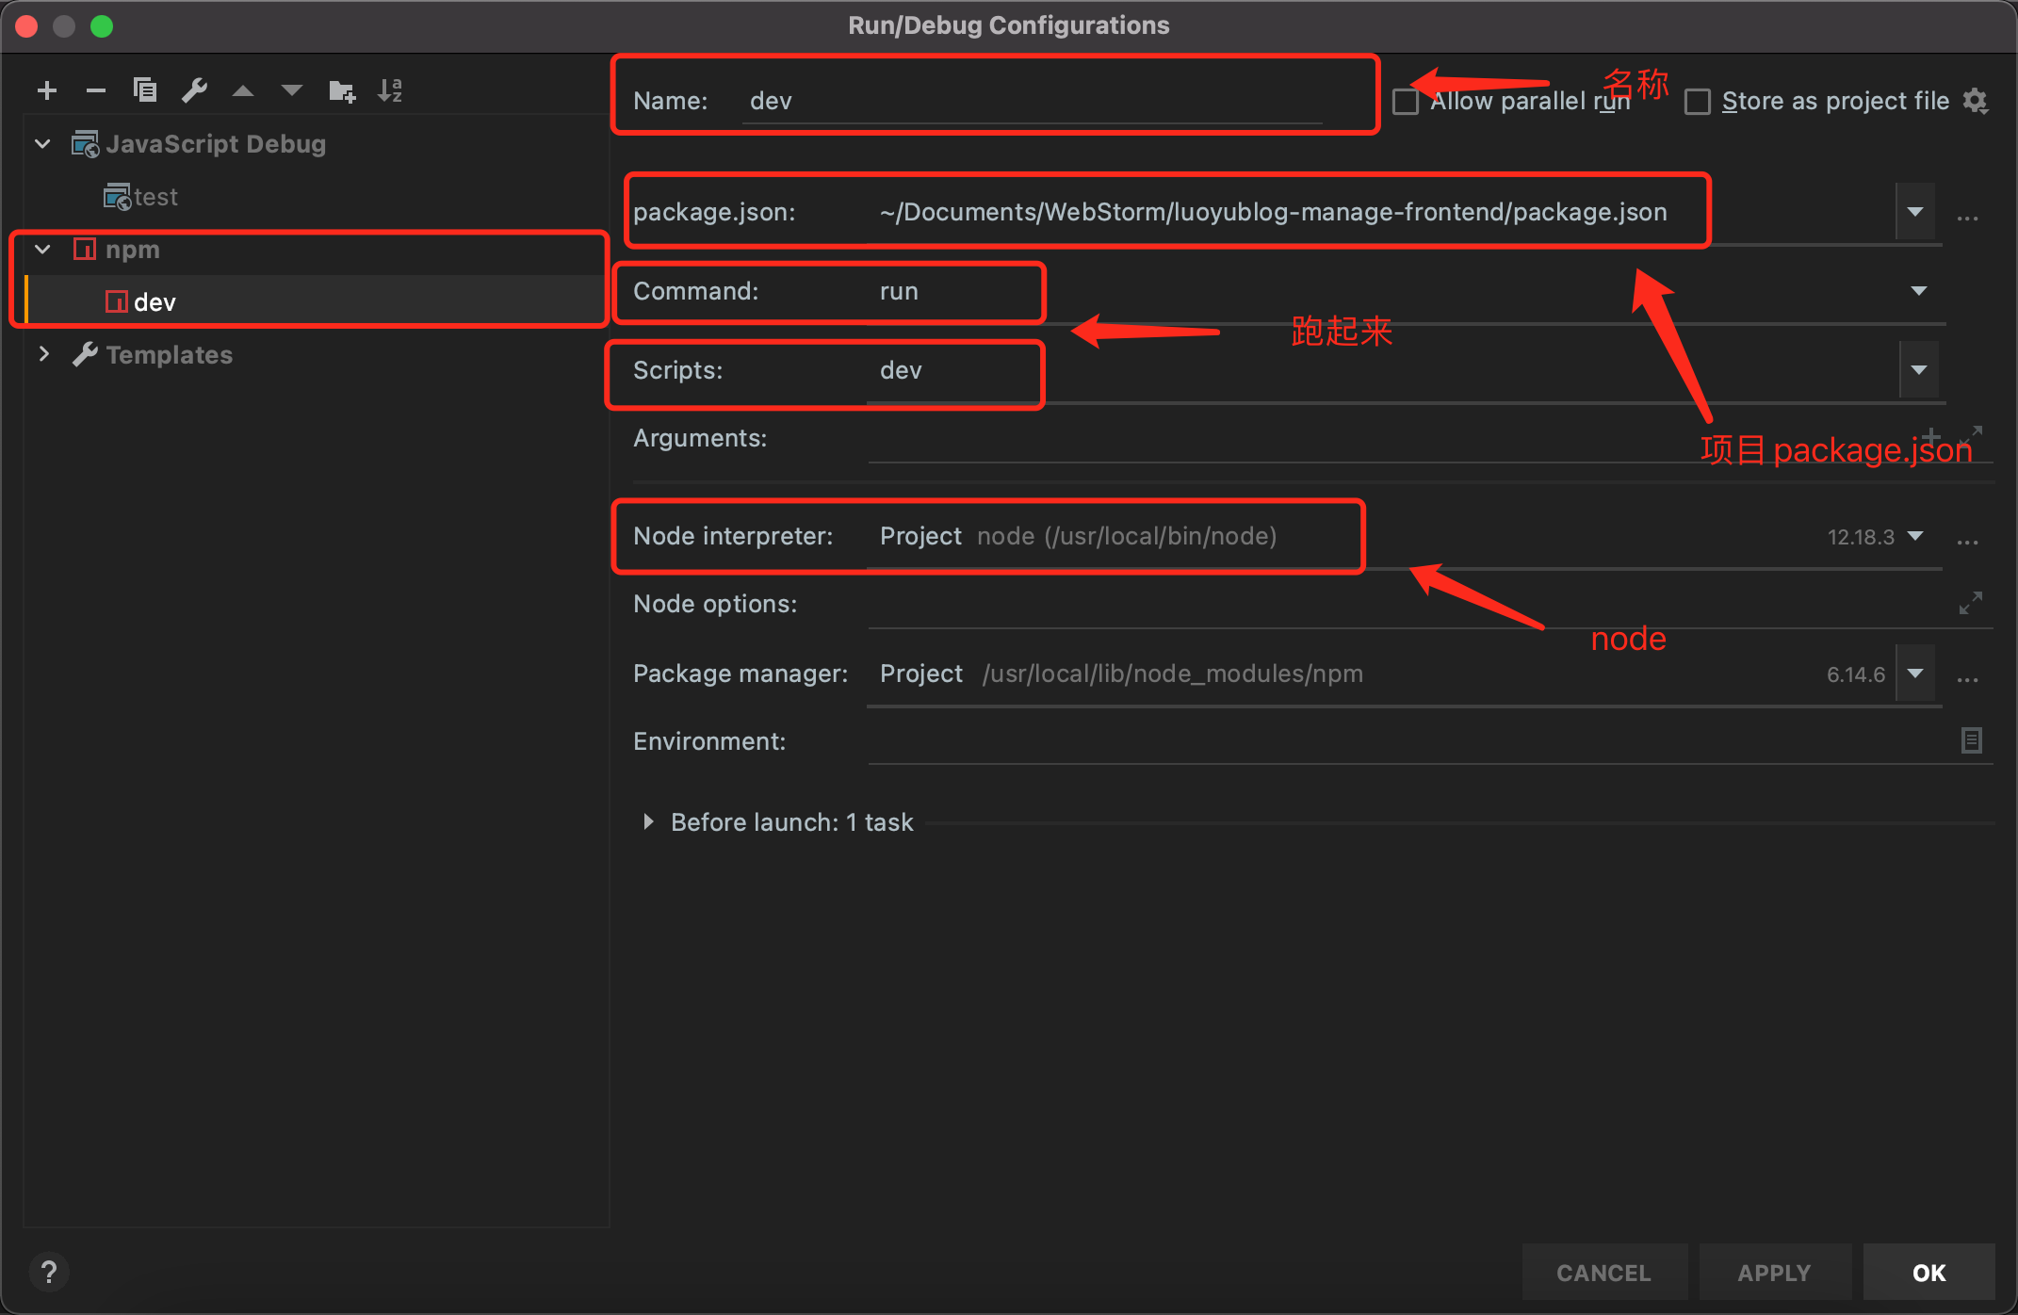Viewport: 2018px width, 1315px height.
Task: Click the sort configurations alphabetically icon
Action: click(390, 90)
